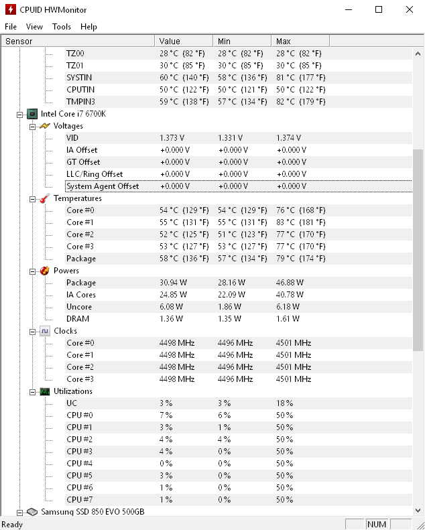Image resolution: width=425 pixels, height=530 pixels.
Task: Click the HWMonitor app icon in title bar
Action: [x=9, y=10]
